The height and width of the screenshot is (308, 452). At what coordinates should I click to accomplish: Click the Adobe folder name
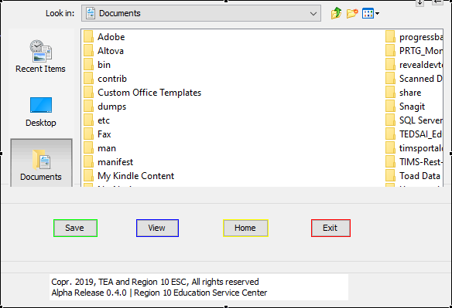111,37
